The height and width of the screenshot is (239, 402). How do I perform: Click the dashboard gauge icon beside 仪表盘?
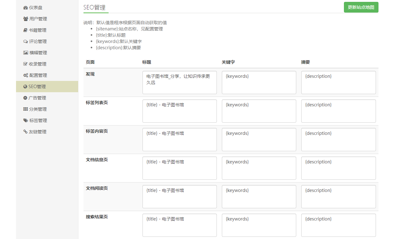coord(26,8)
